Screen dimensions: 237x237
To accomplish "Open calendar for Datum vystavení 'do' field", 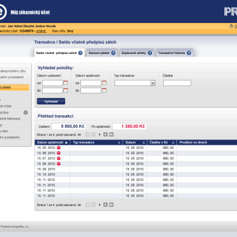I will pos(66,90).
